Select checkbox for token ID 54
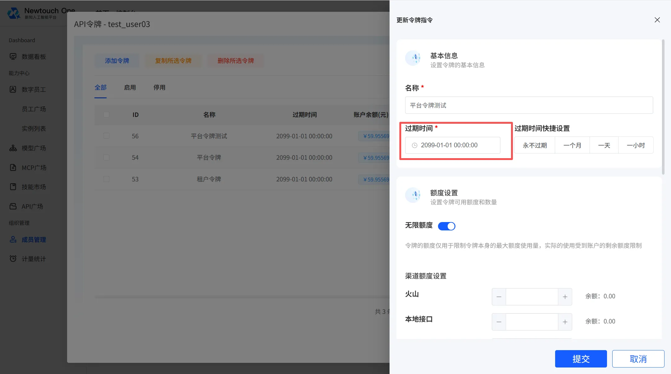 [x=107, y=157]
